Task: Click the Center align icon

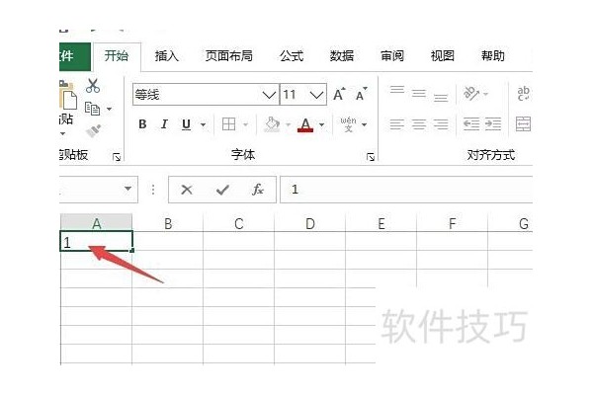Action: tap(419, 124)
